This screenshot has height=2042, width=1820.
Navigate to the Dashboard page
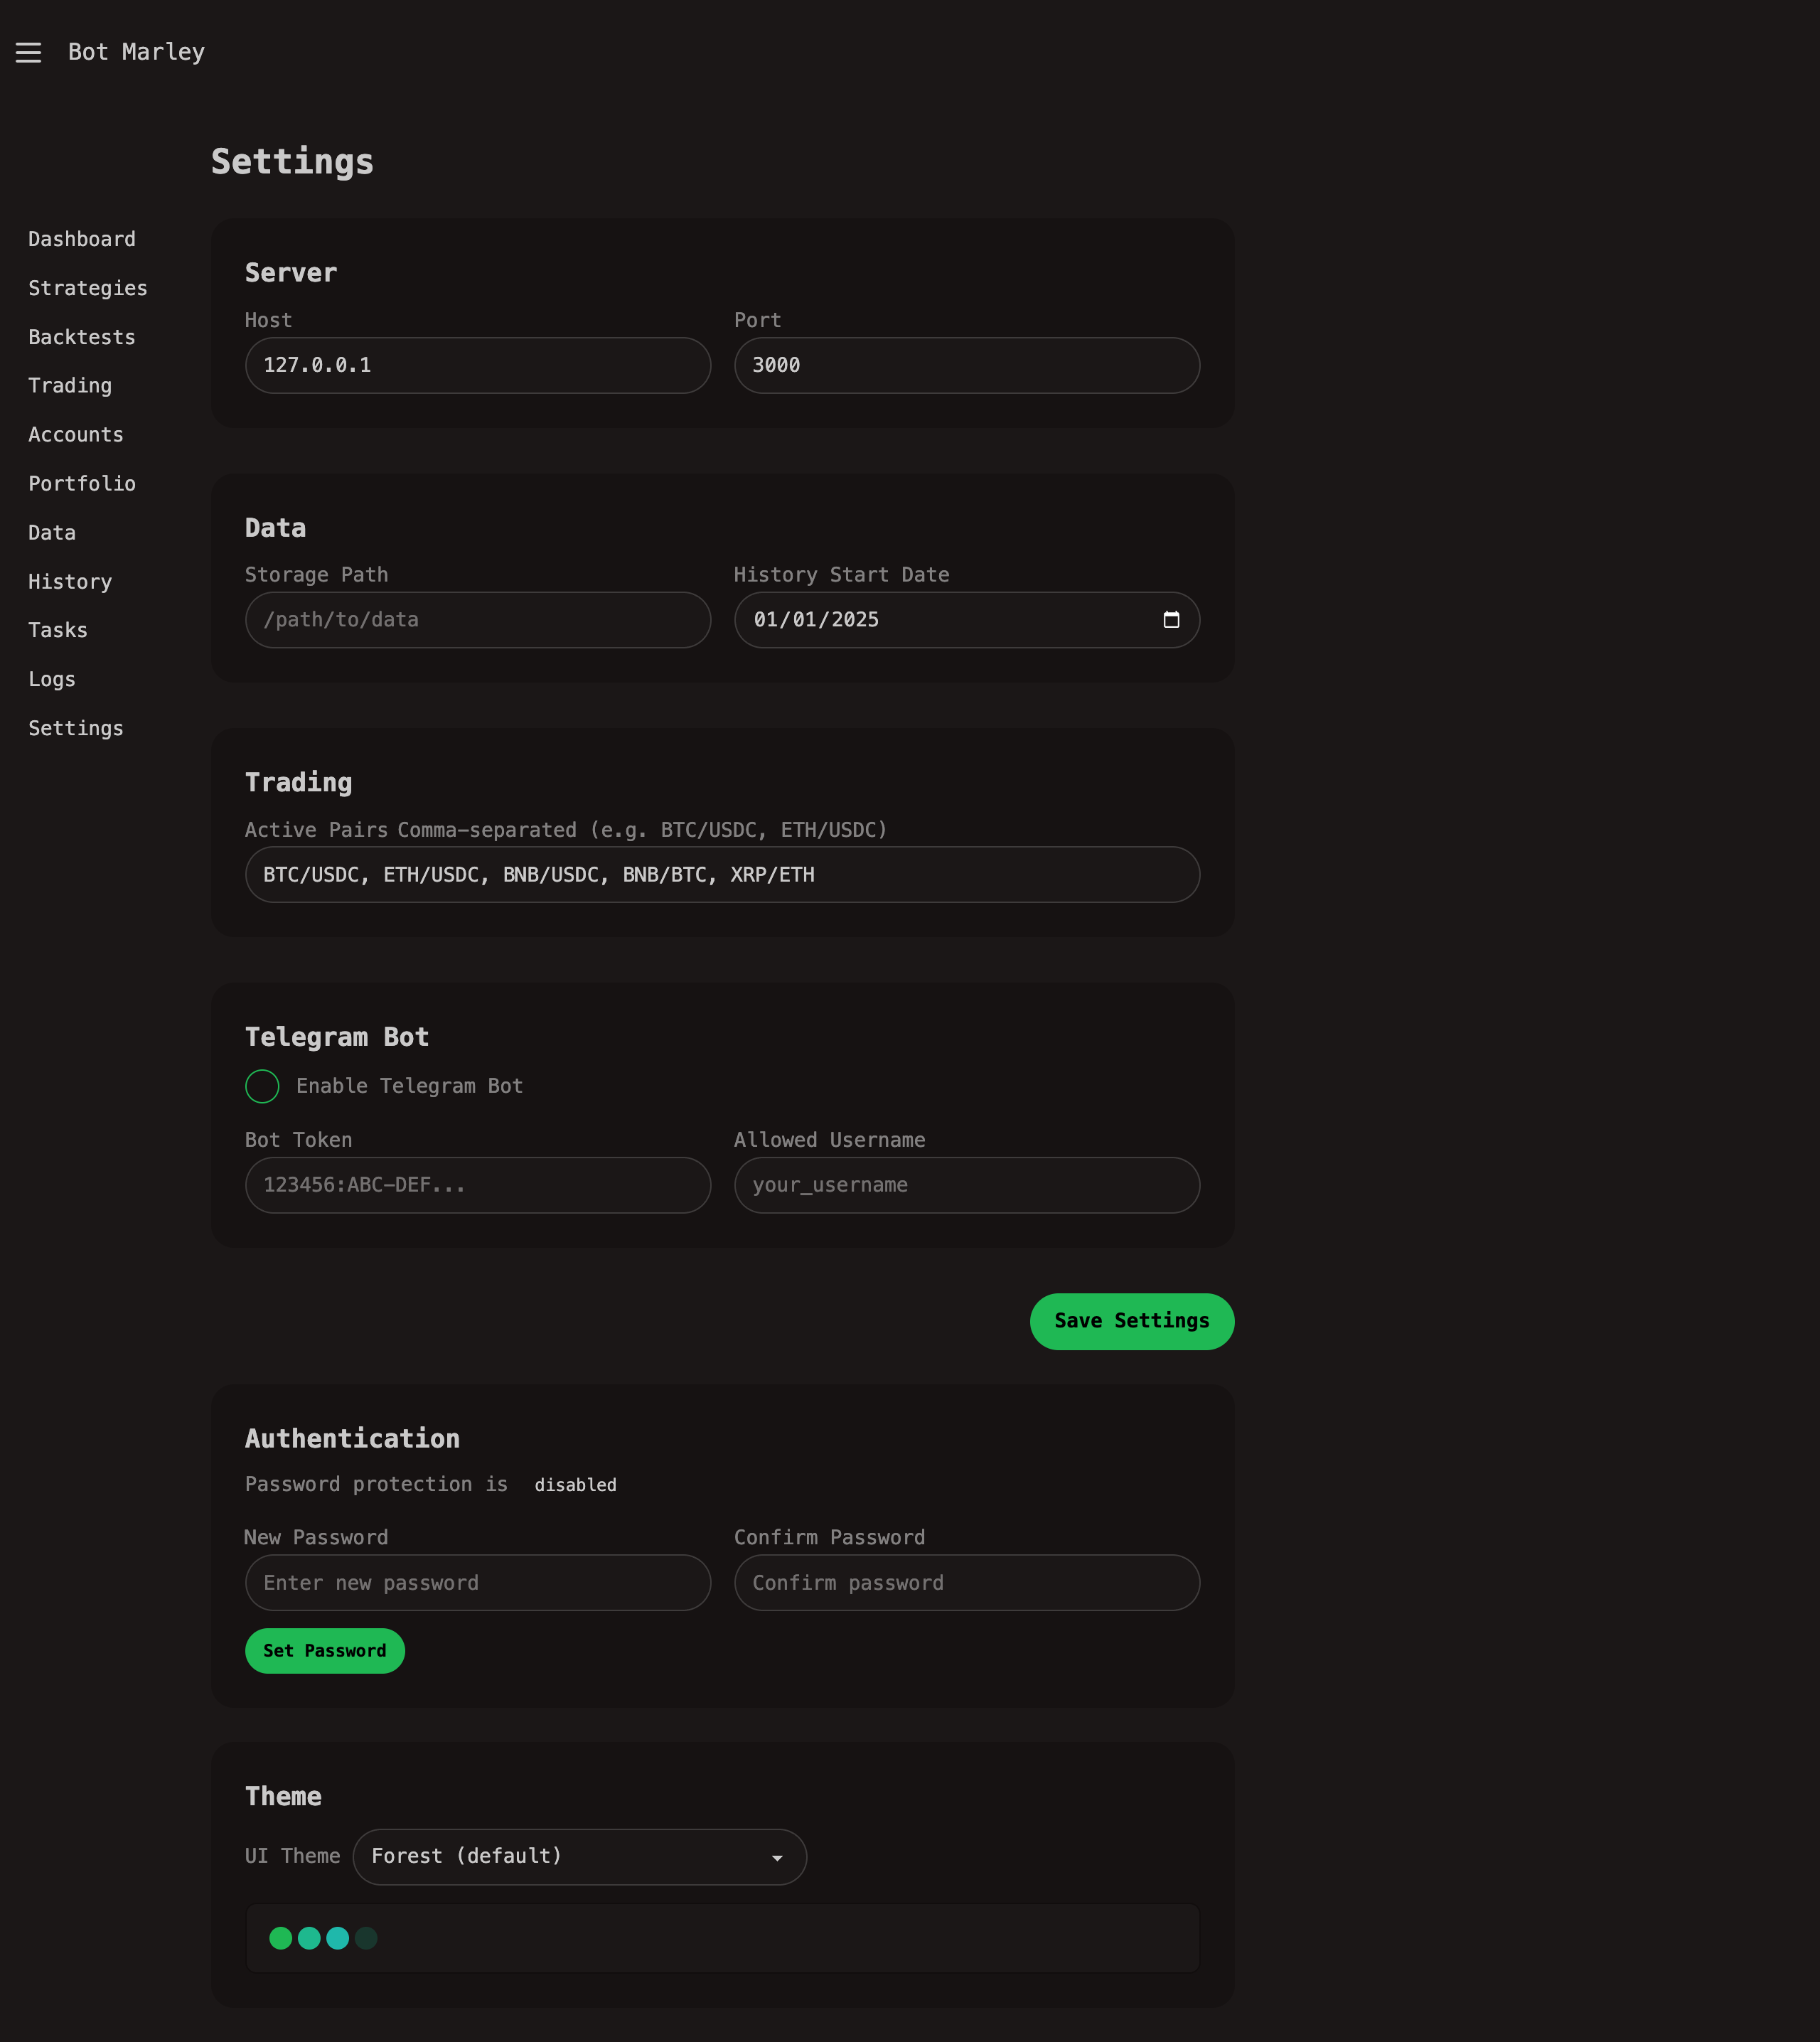coord(82,239)
